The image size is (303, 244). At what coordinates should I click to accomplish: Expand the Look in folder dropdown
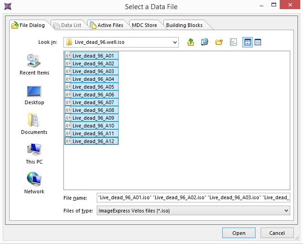click(x=175, y=42)
